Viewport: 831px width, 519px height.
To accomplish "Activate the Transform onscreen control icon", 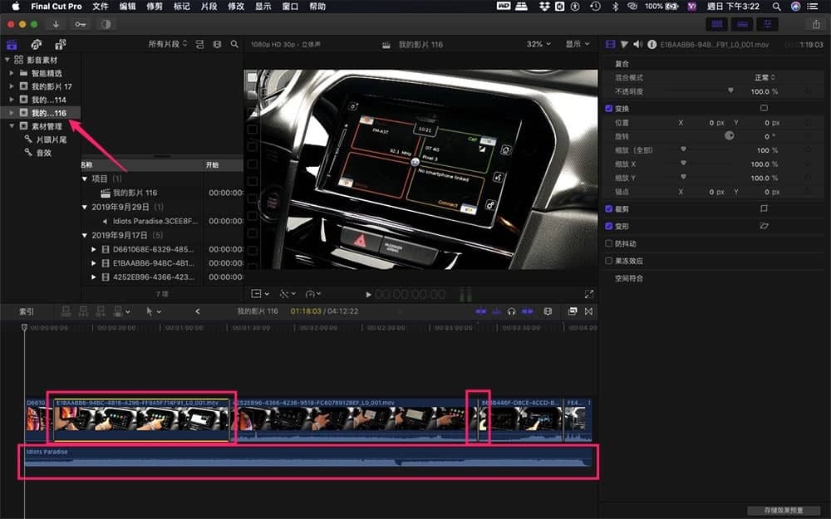I will [x=764, y=108].
